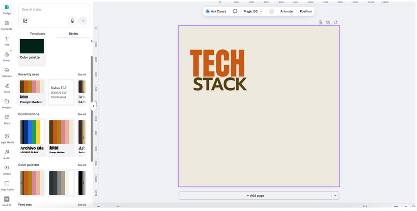The image size is (417, 211).
Task: Click the image upload icon in search box
Action: click(x=26, y=21)
